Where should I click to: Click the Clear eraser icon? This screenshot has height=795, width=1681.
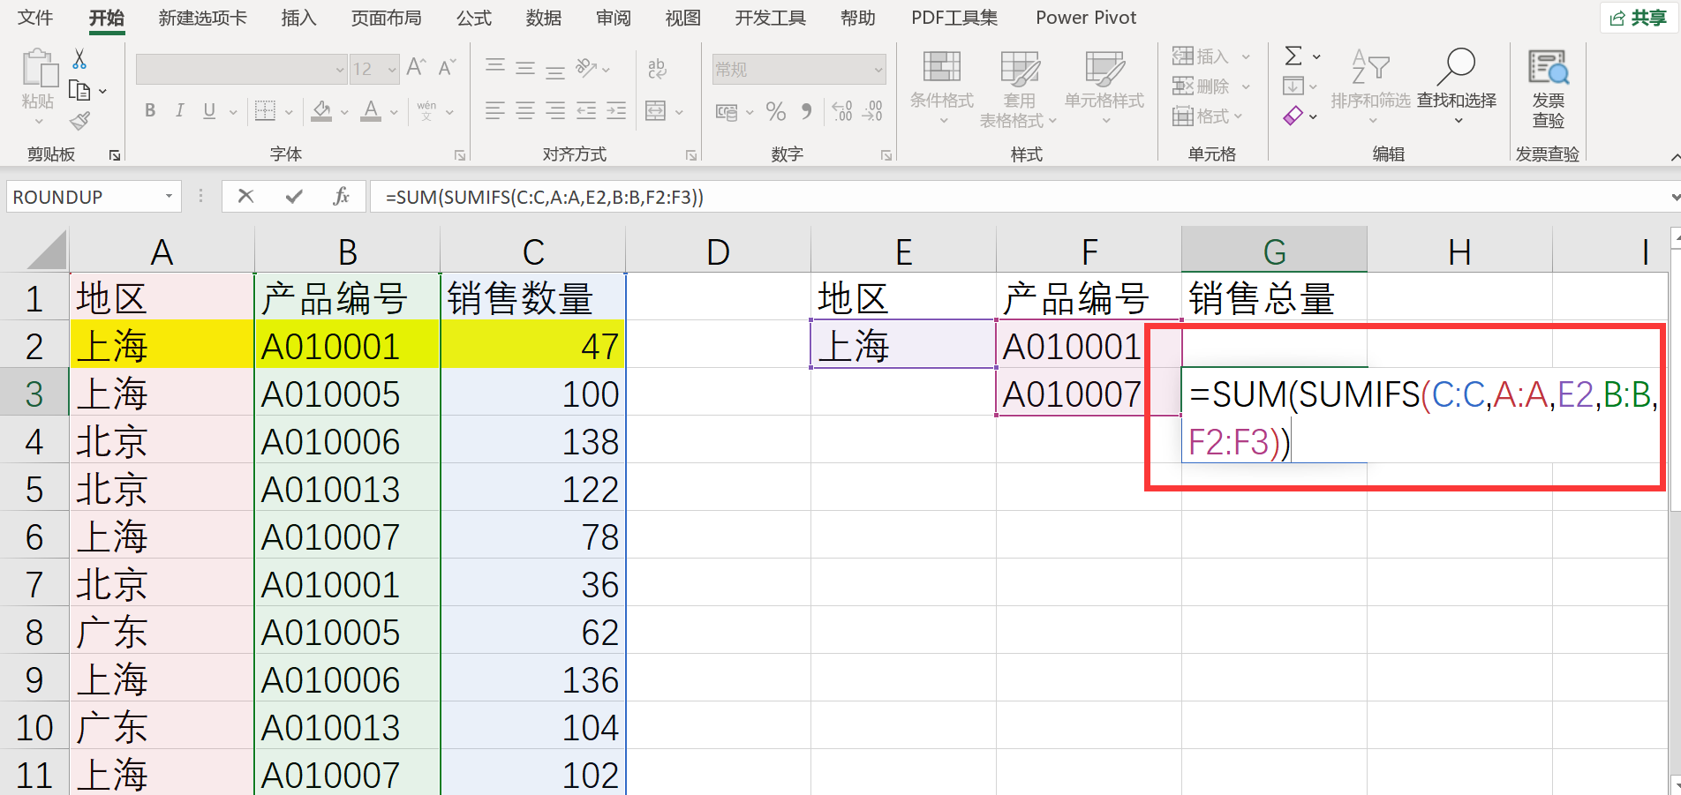tap(1293, 116)
